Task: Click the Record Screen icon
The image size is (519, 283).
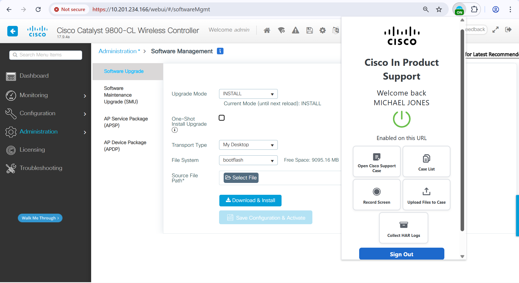Action: [376, 192]
